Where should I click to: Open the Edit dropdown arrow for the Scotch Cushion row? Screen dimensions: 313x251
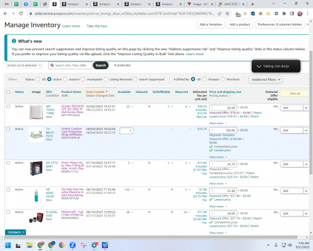tap(306, 131)
